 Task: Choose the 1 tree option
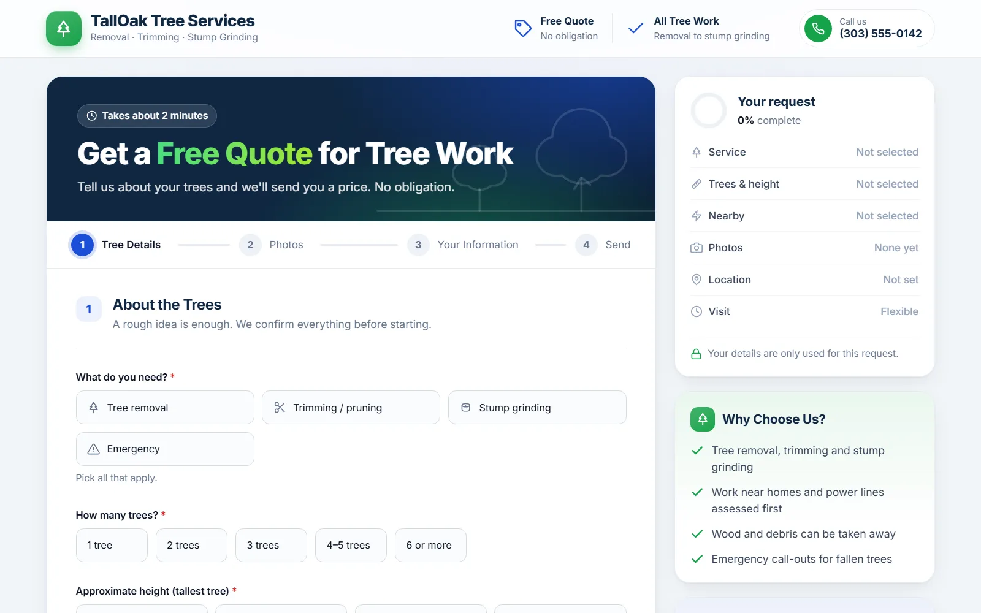coord(112,545)
